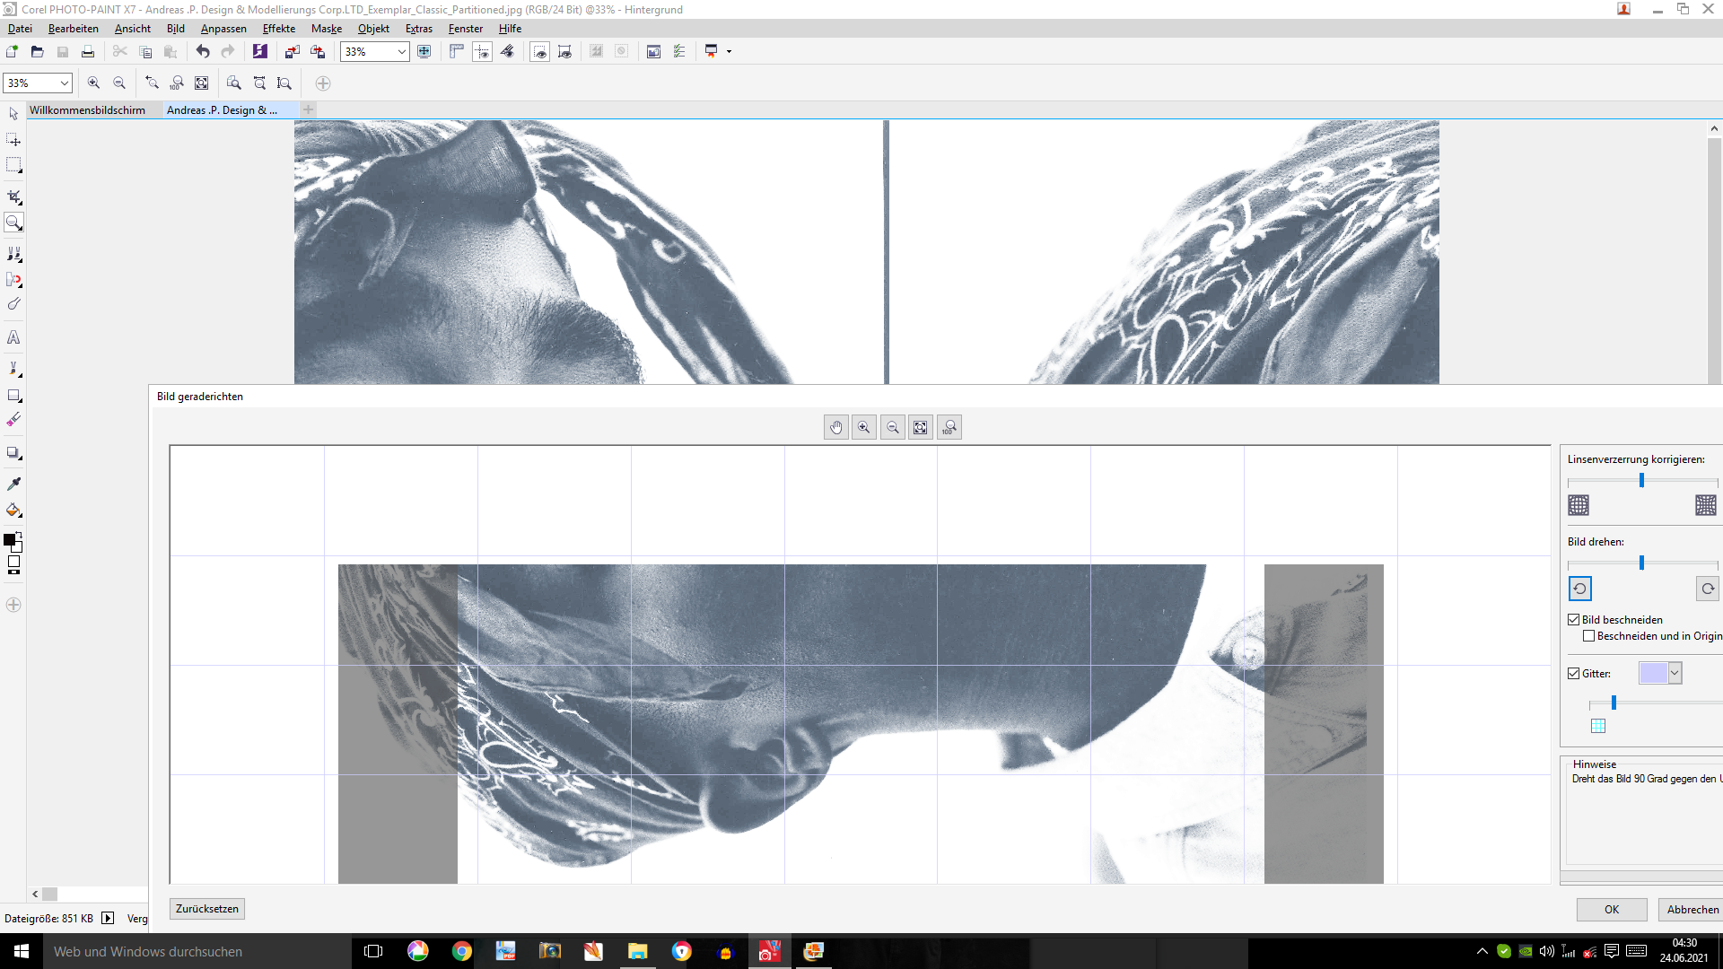The height and width of the screenshot is (969, 1723).
Task: Click the zoom in icon in straighten dialog
Action: click(x=863, y=428)
